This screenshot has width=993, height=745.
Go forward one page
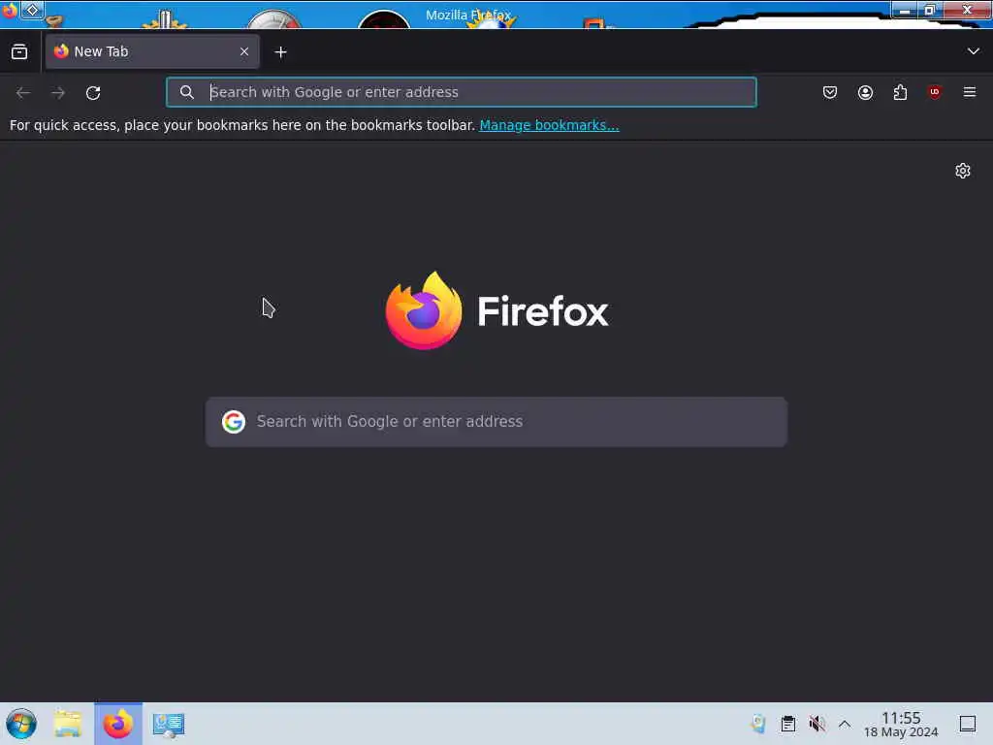point(58,92)
